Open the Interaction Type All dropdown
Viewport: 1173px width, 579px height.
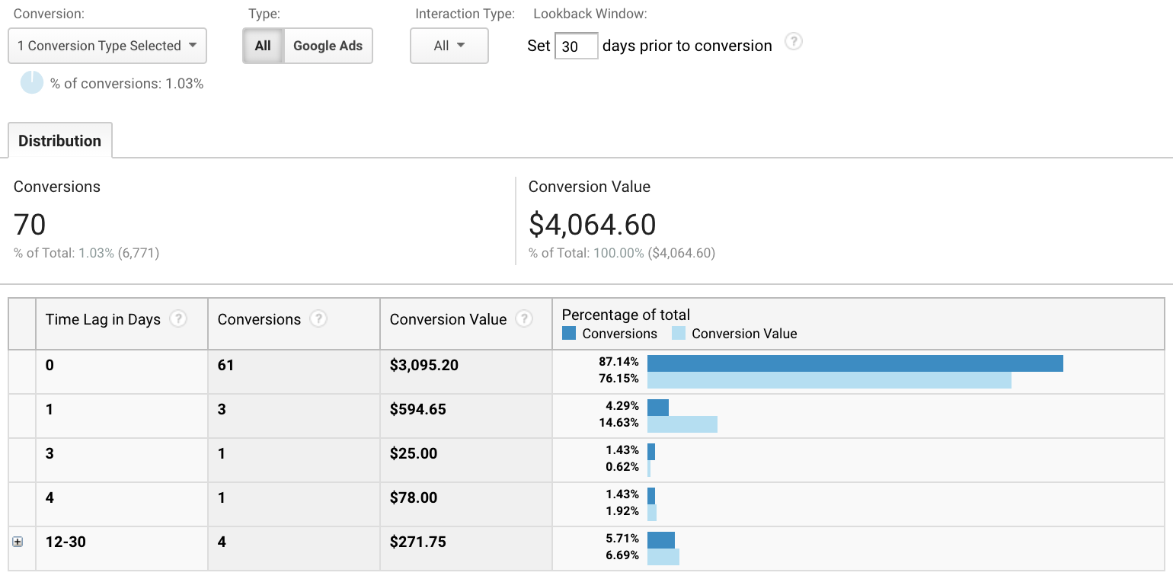point(449,46)
